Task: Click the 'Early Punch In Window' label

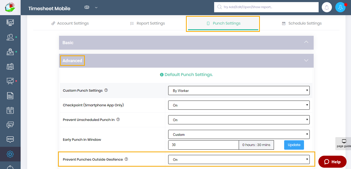Action: (x=82, y=139)
